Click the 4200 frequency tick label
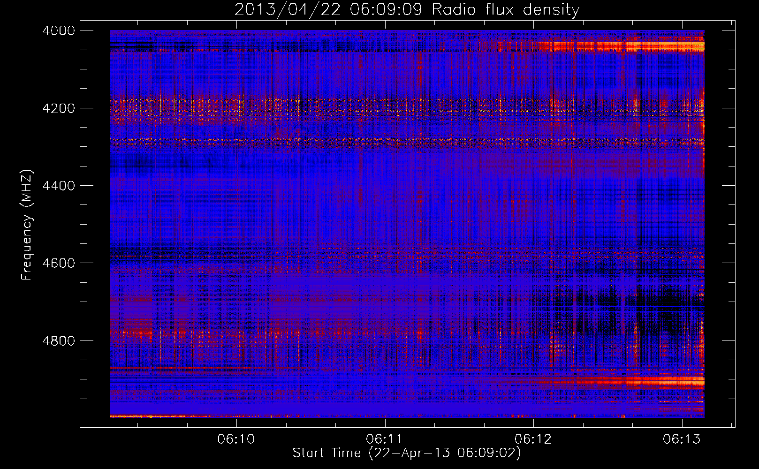 [x=59, y=108]
